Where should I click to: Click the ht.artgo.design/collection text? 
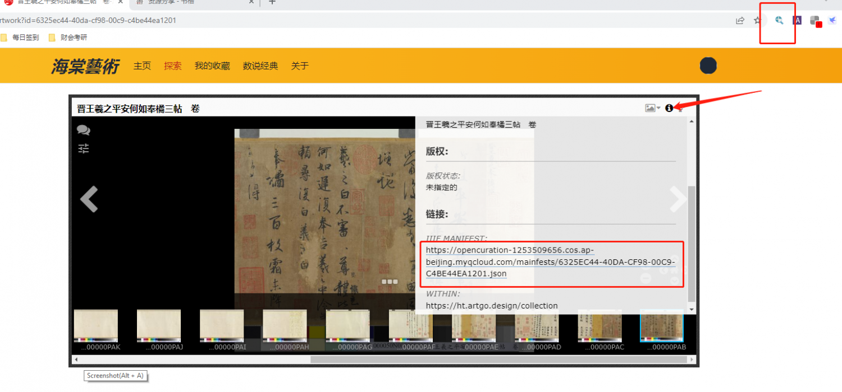pos(492,306)
